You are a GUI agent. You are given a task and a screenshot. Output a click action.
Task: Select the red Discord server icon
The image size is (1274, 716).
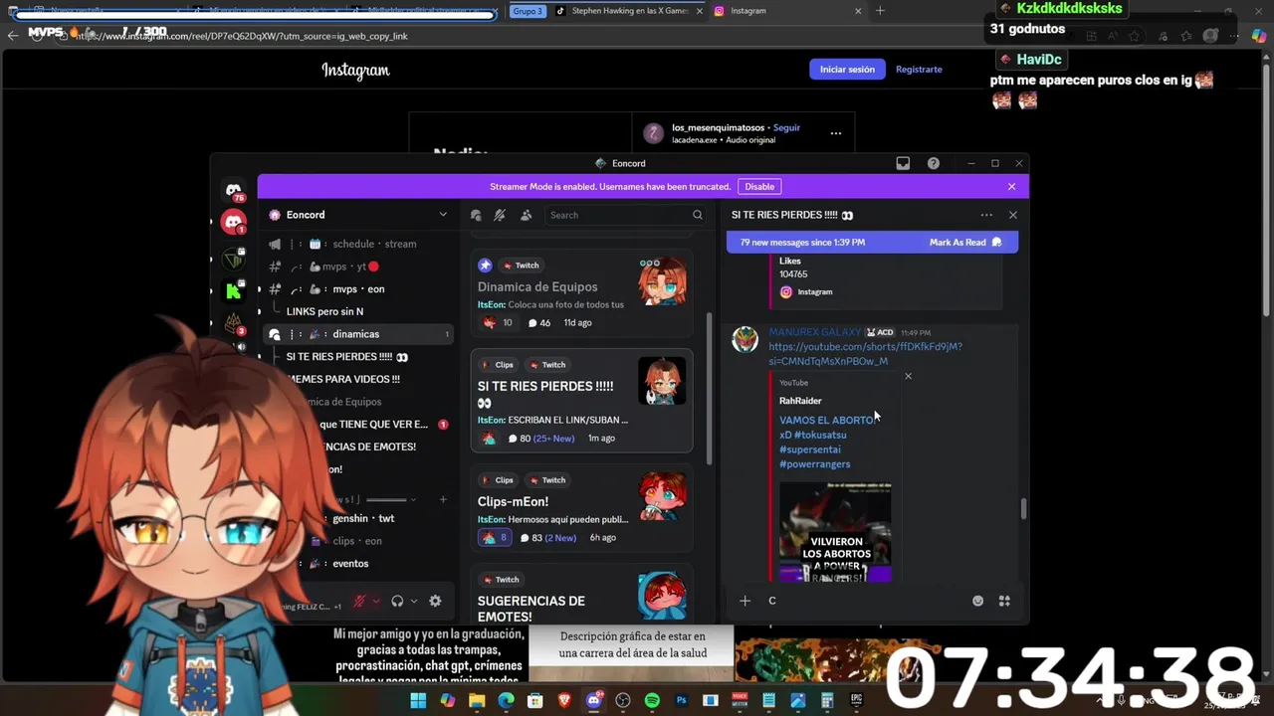tap(234, 223)
